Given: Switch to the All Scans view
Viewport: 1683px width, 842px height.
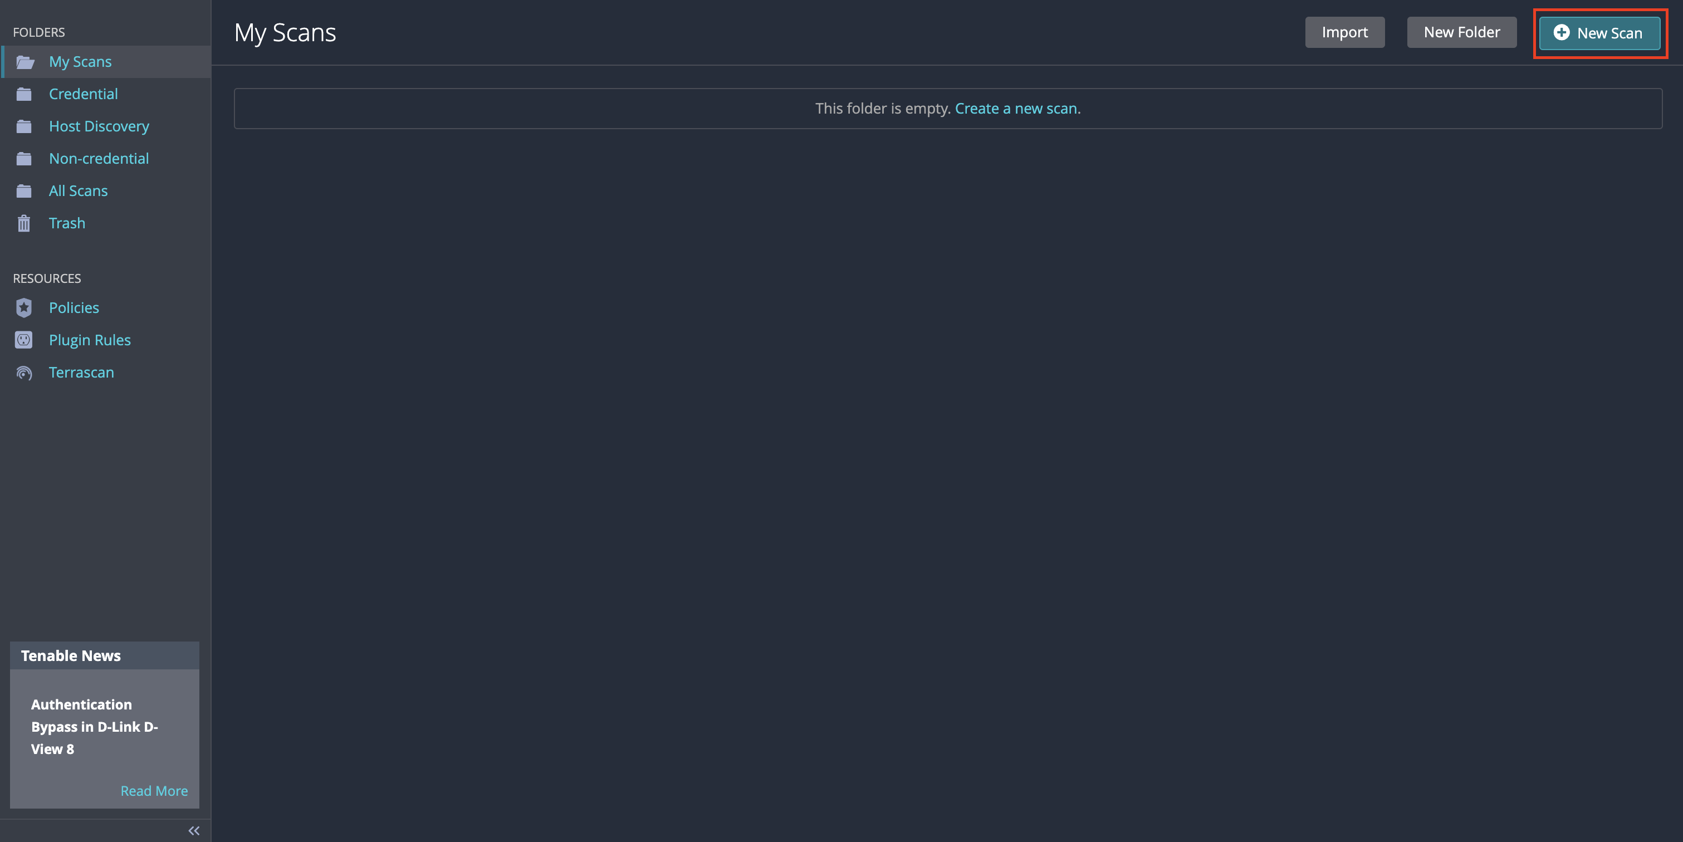Looking at the screenshot, I should coord(78,190).
